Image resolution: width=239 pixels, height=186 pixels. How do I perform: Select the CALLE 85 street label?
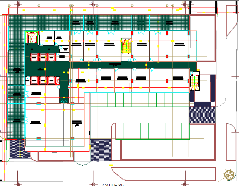coord(113,184)
